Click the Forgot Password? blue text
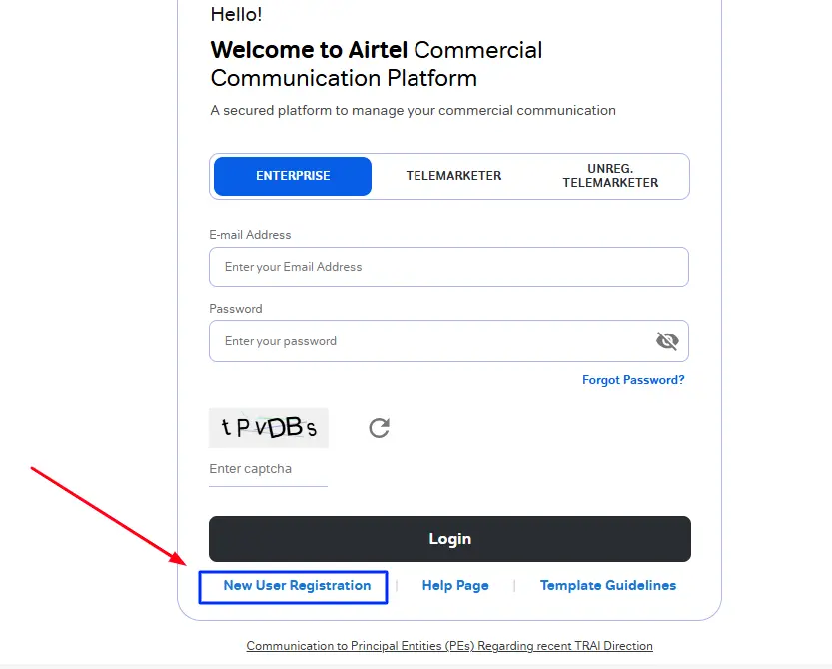This screenshot has width=832, height=669. (x=633, y=380)
